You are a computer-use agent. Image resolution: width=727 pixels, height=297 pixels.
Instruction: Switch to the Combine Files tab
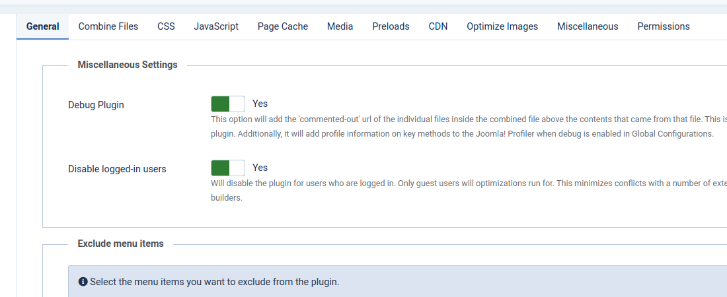coord(108,26)
